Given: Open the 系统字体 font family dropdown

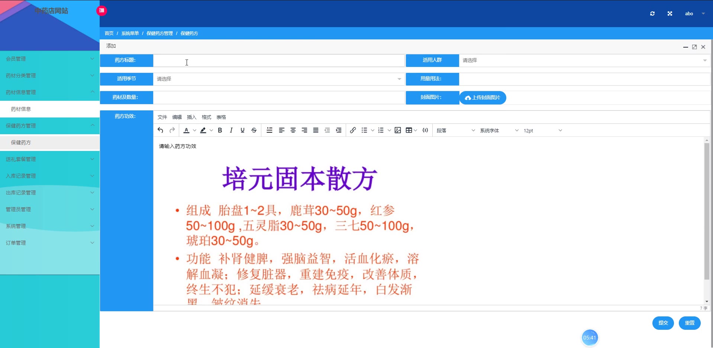Looking at the screenshot, I should 499,130.
